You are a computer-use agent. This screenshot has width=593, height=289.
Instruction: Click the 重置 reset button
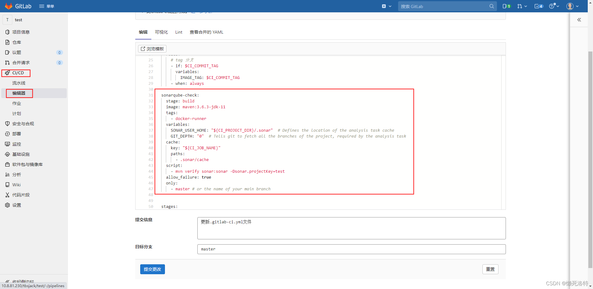pos(490,269)
